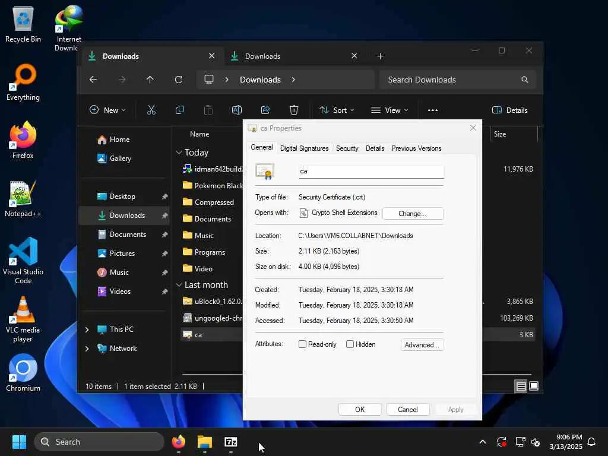Image resolution: width=608 pixels, height=456 pixels.
Task: Click the chevron after Downloads in address bar
Action: pos(293,80)
